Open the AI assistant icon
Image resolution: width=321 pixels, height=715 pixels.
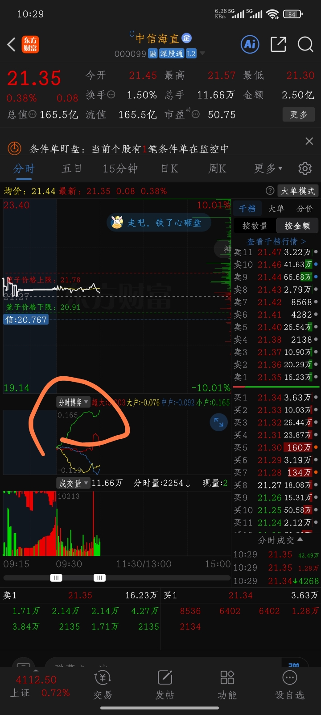pyautogui.click(x=250, y=44)
